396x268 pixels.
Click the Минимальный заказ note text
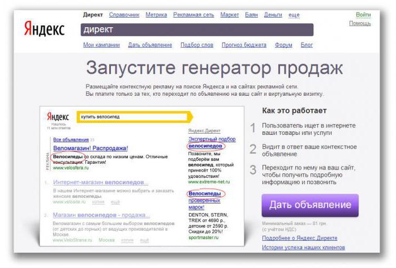click(x=295, y=226)
